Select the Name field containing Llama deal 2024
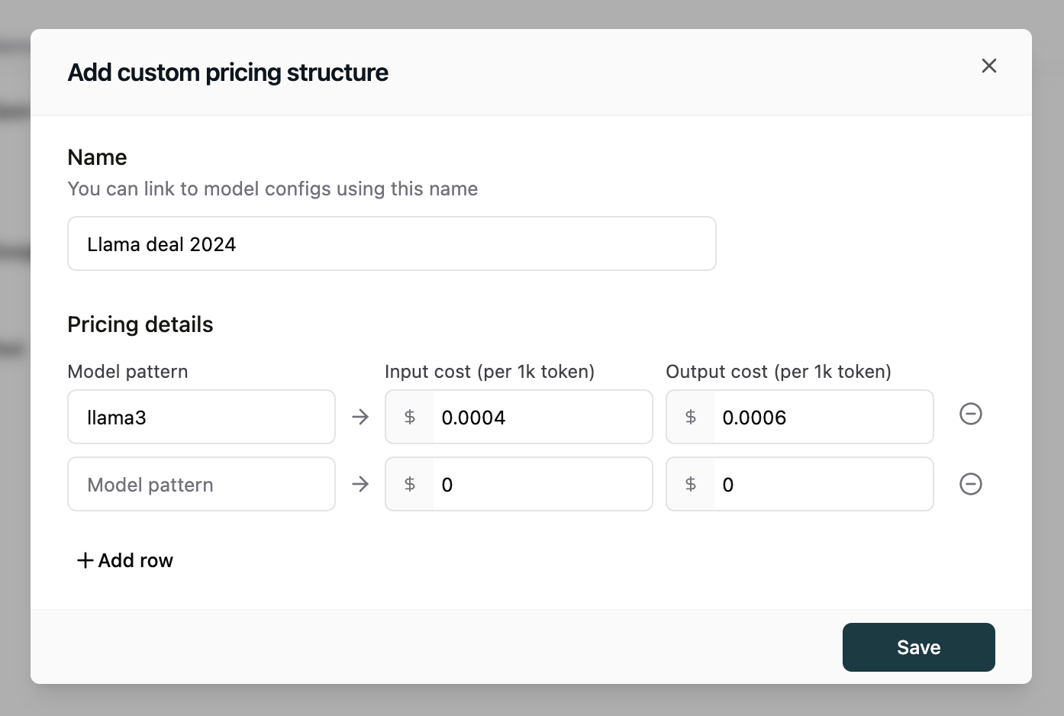 click(x=392, y=243)
